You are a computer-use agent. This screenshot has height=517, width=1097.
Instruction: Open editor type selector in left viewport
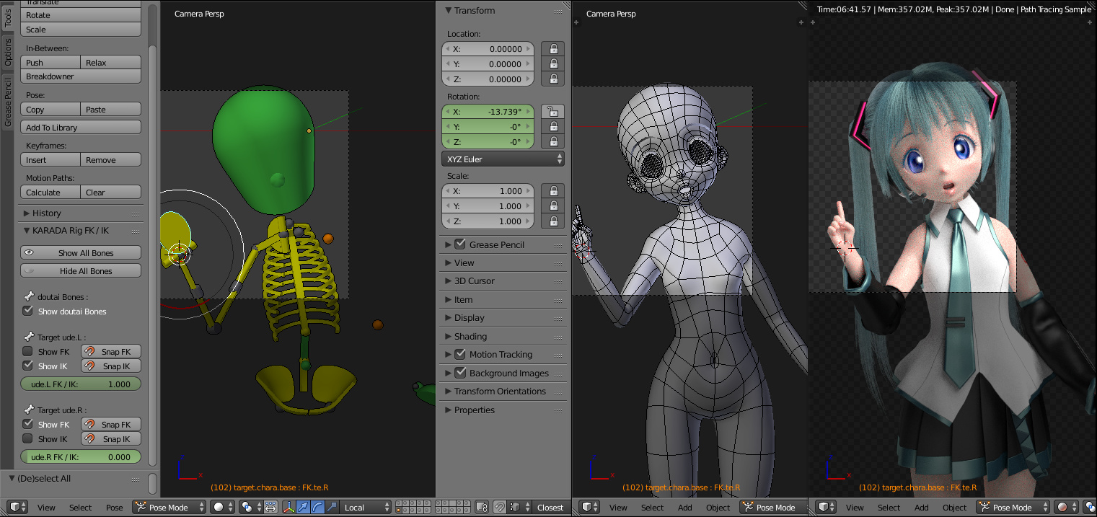[x=17, y=507]
